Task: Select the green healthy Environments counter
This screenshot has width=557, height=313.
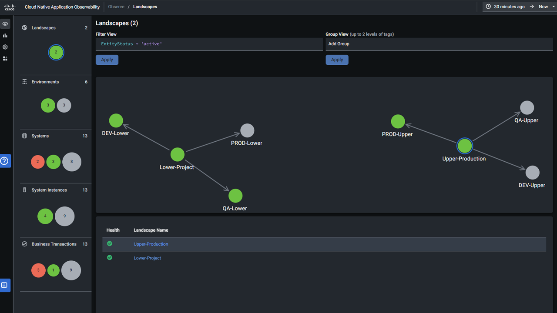Action: coord(48,105)
